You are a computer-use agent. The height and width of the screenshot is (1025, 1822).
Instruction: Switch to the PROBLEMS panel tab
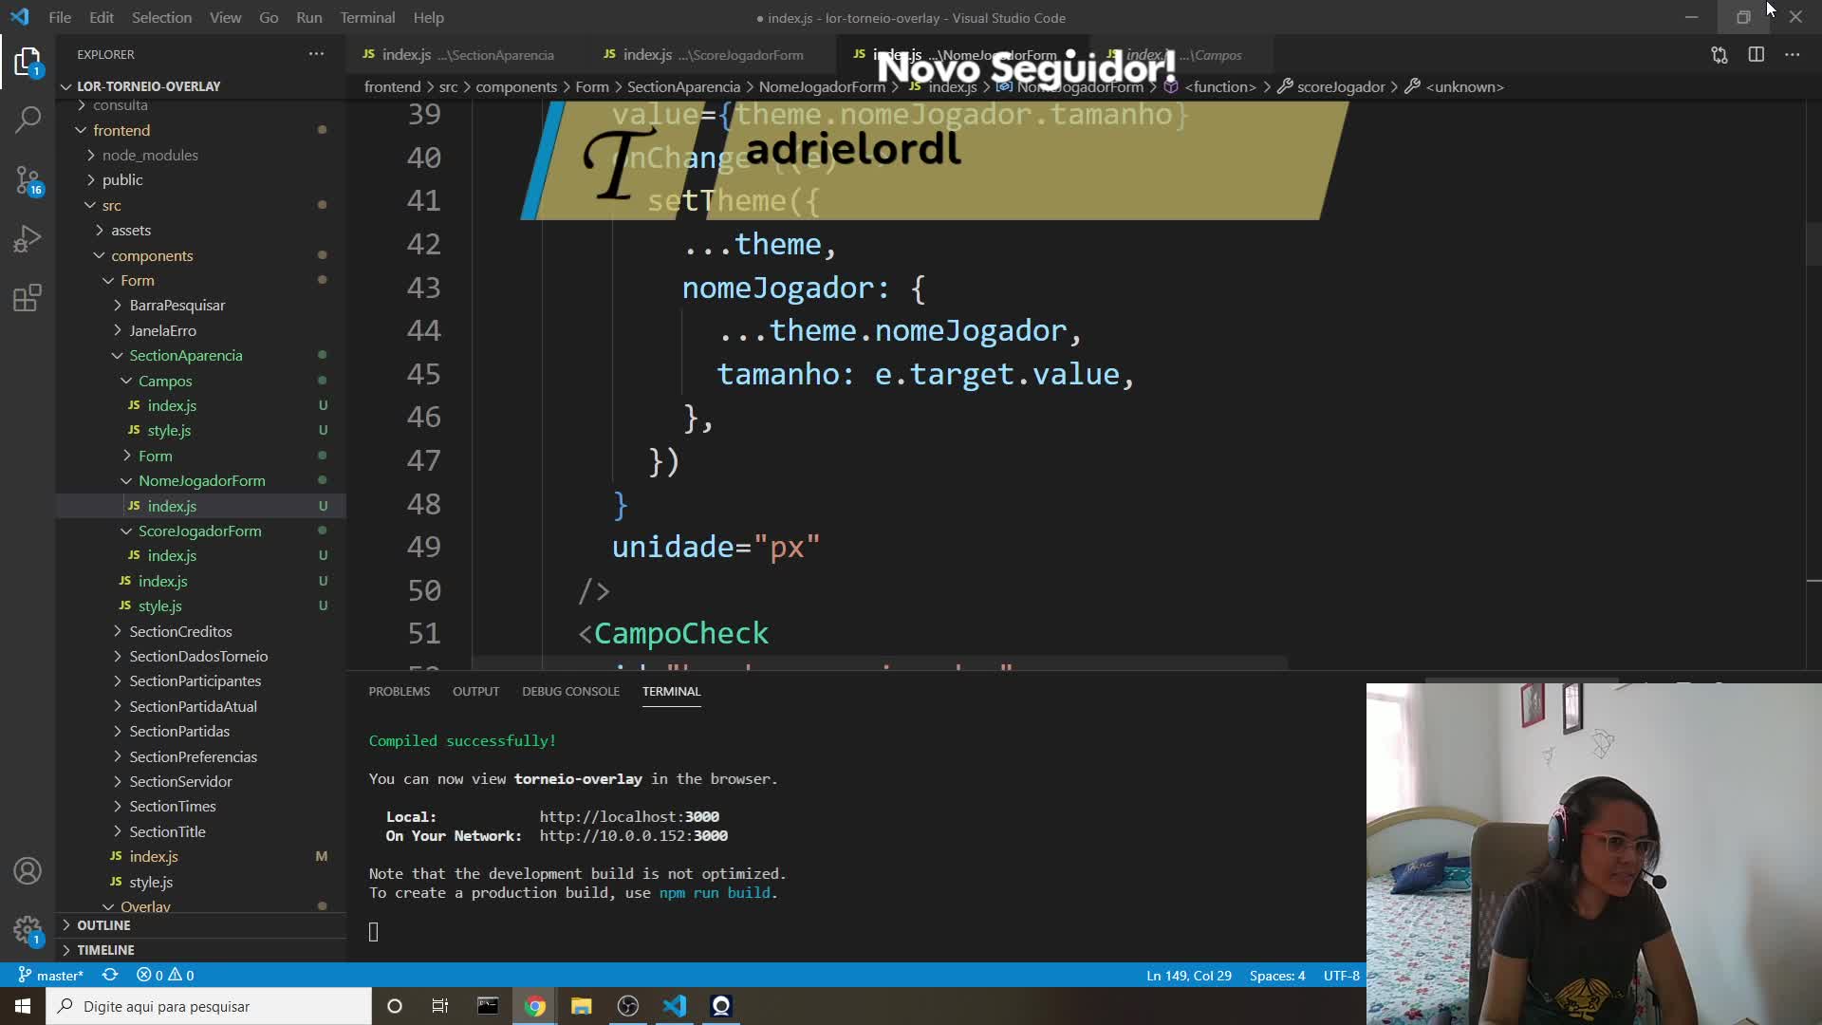click(x=399, y=691)
